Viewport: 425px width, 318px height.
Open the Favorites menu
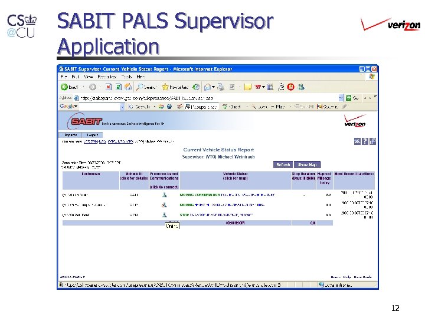107,77
